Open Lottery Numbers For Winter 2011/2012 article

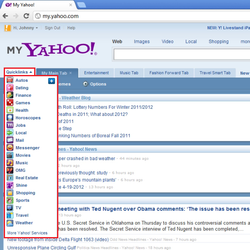[x=105, y=107]
